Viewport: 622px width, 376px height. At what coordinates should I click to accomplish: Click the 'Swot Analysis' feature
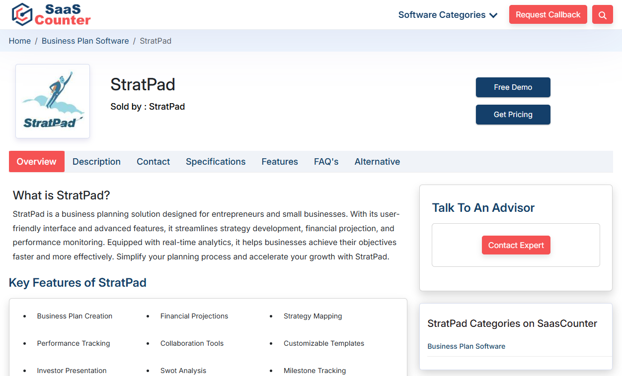[x=183, y=371]
